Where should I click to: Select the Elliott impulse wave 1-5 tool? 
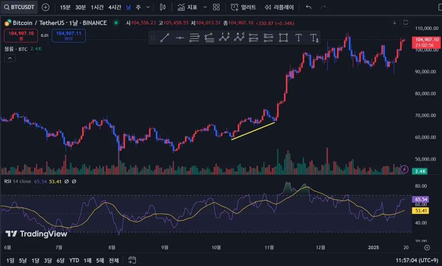click(x=224, y=38)
